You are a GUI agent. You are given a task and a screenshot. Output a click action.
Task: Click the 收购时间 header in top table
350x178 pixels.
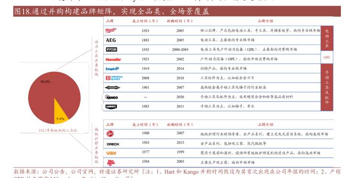point(180,21)
